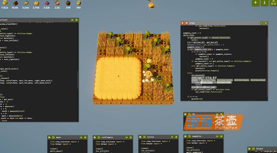Image resolution: width=277 pixels, height=153 pixels.
Task: Run the pumpkins script
Action: coord(186,136)
